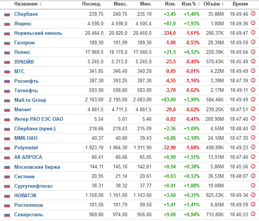Open the Сбербанк stock link
This screenshot has height=221, width=259.
tap(26, 14)
